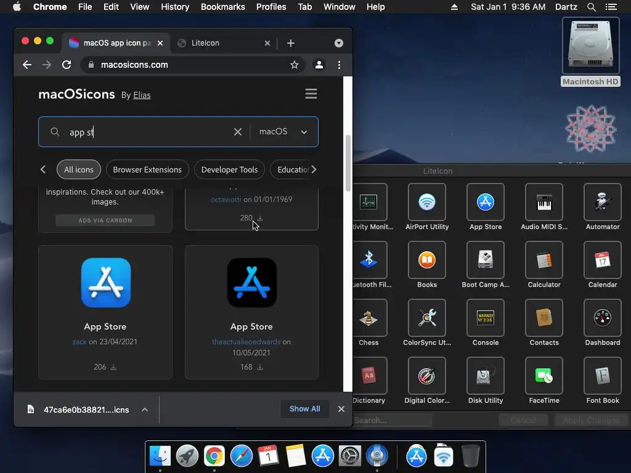631x473 pixels.
Task: Open the macOS platform dropdown
Action: coord(283,132)
